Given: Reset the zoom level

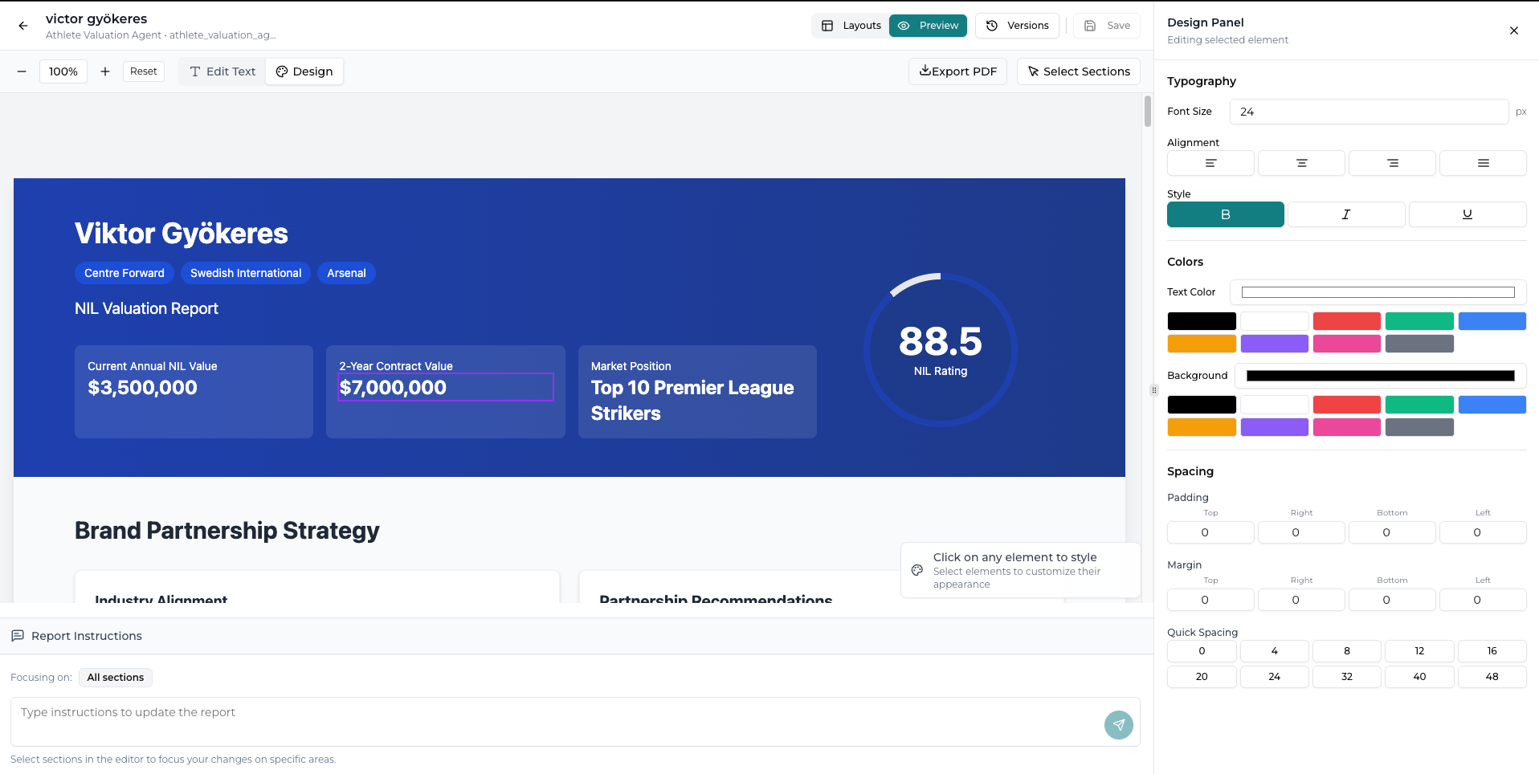Looking at the screenshot, I should [x=144, y=71].
